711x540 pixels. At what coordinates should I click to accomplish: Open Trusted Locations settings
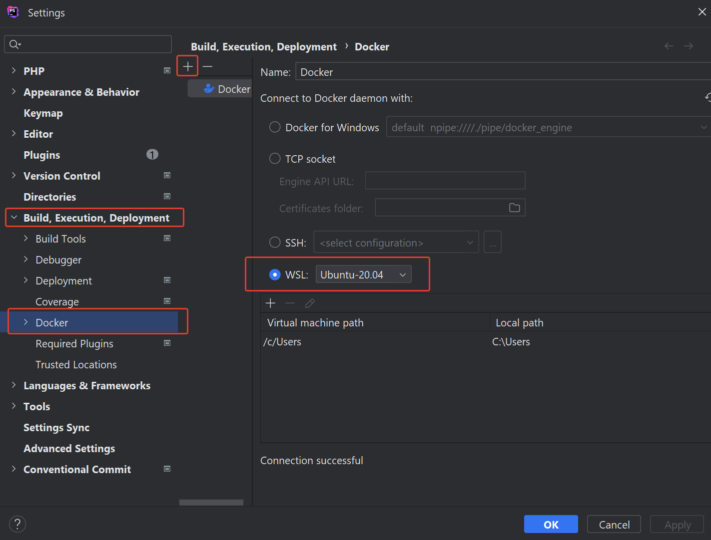(x=76, y=365)
